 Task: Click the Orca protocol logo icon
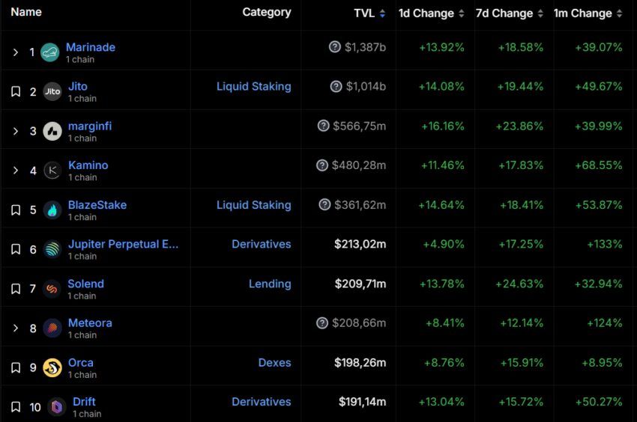click(x=52, y=367)
